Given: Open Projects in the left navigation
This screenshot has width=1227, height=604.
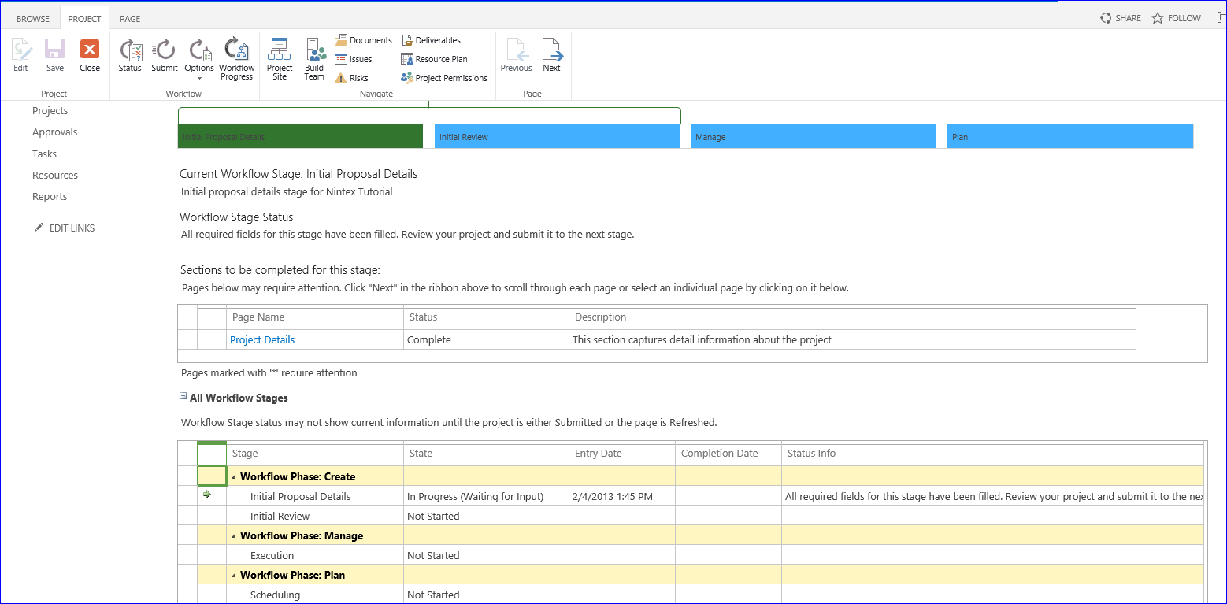Looking at the screenshot, I should click(50, 111).
